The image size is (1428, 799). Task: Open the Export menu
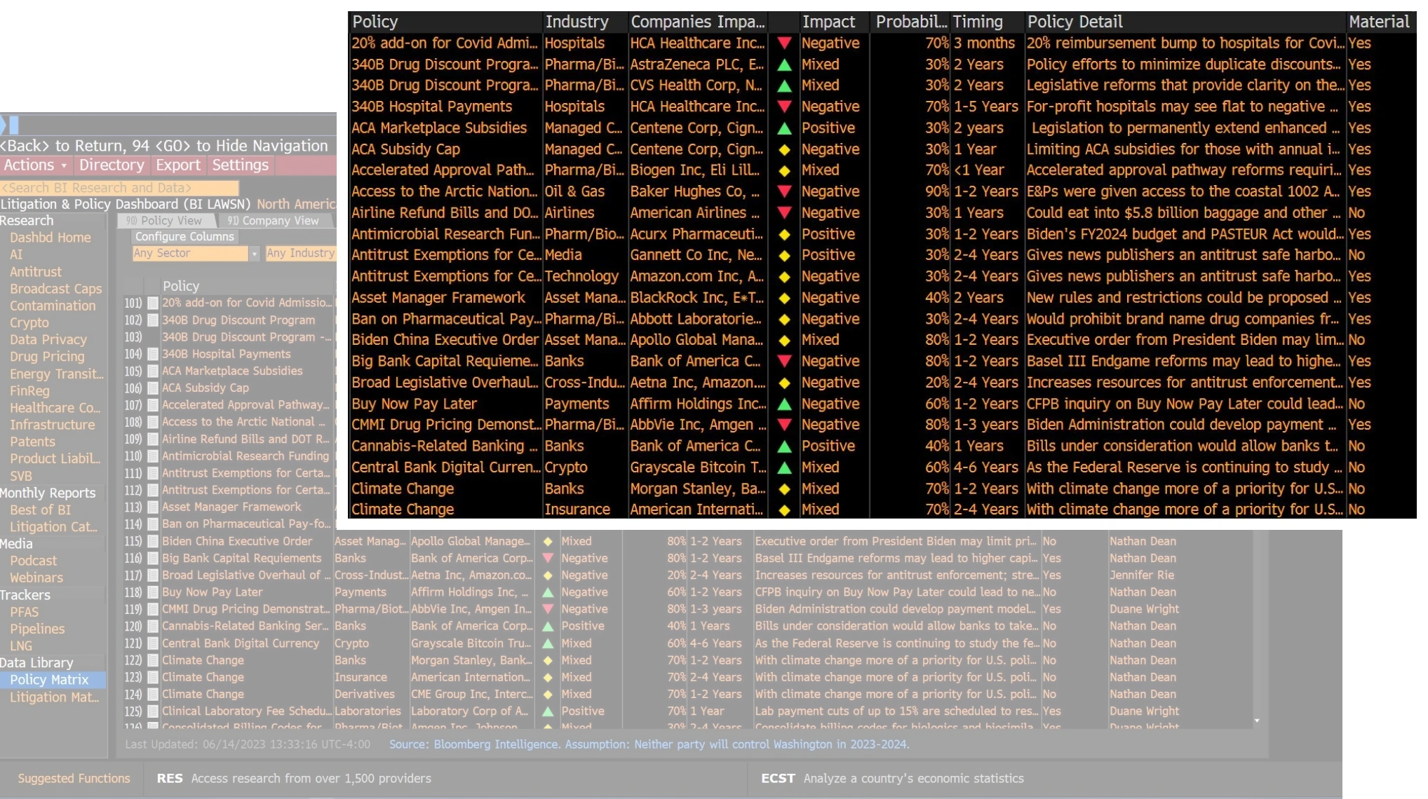coord(178,165)
